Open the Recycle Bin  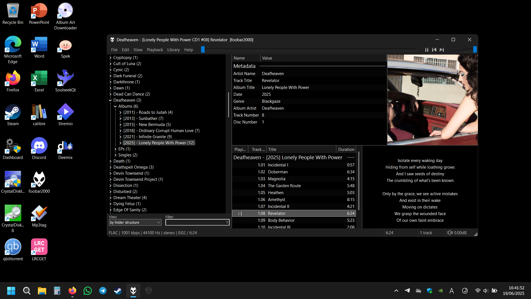[x=13, y=14]
